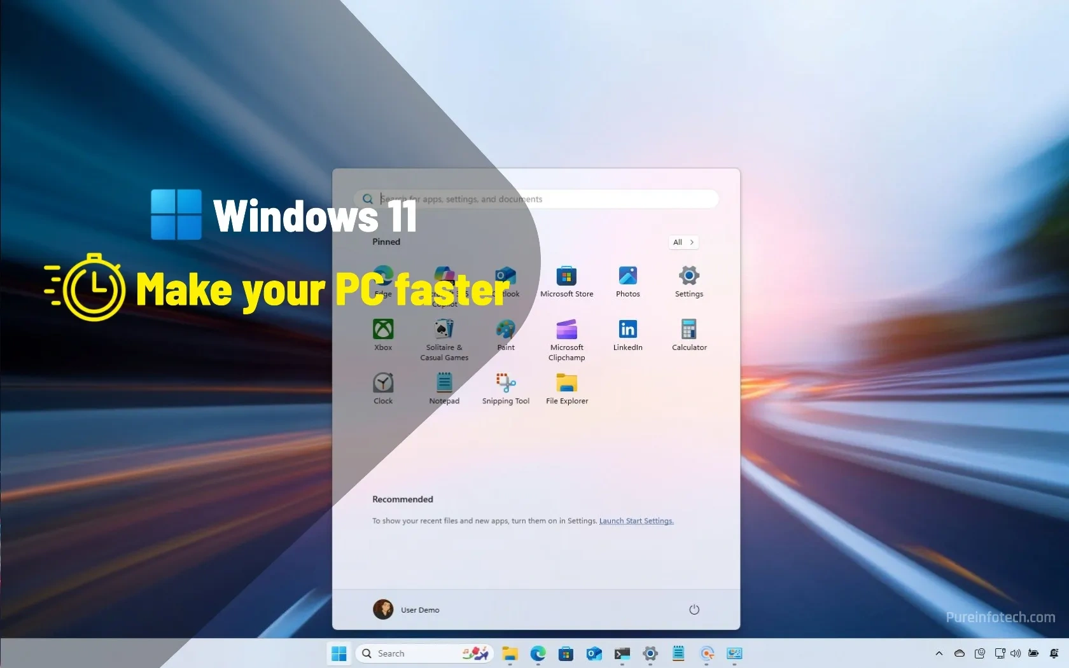Expand the All apps list
This screenshot has height=668, width=1069.
683,242
